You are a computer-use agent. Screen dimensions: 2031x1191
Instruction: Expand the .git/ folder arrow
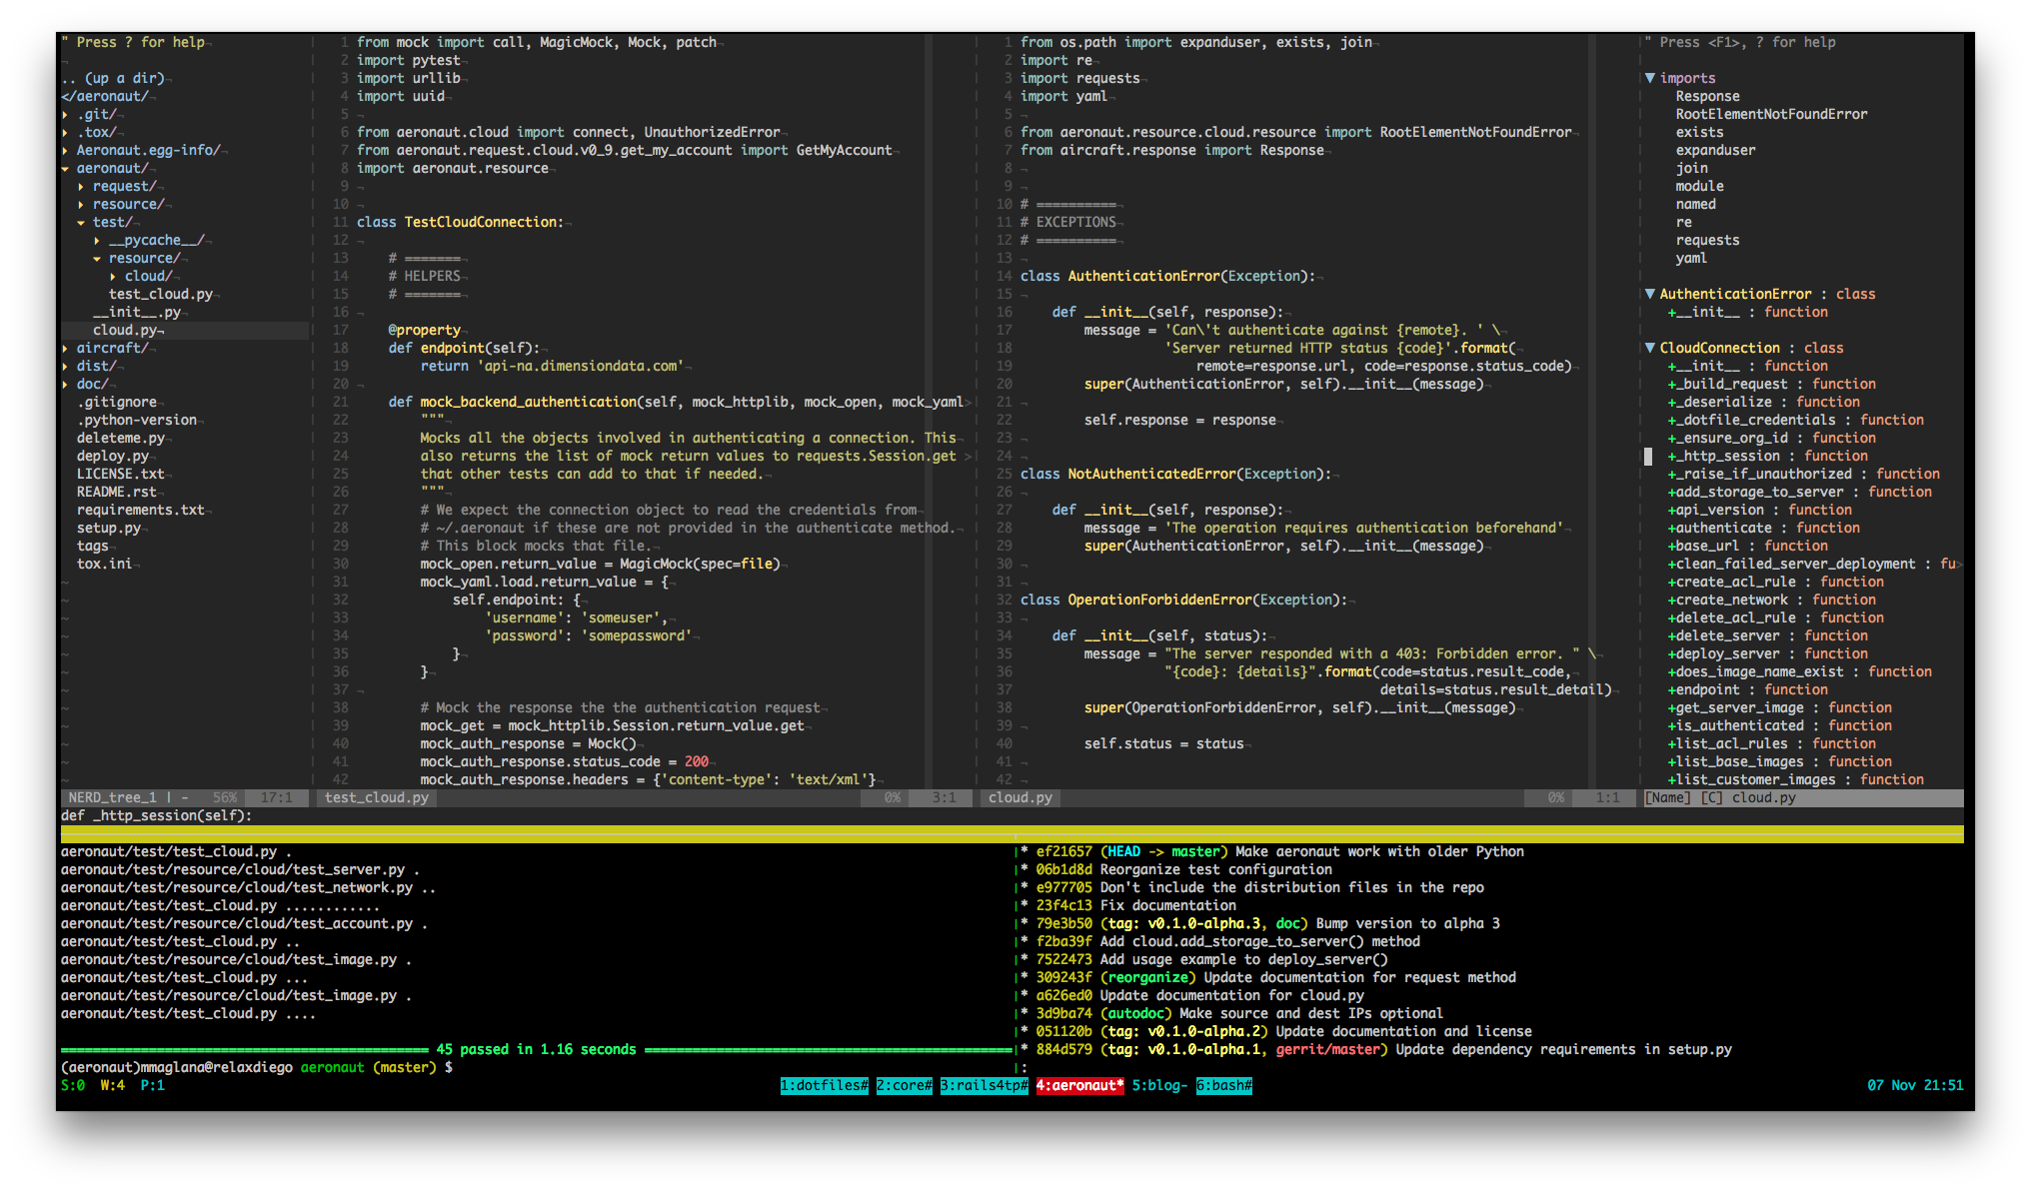pyautogui.click(x=65, y=115)
